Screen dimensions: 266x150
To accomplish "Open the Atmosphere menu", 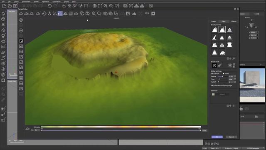I will (x=26, y=2).
